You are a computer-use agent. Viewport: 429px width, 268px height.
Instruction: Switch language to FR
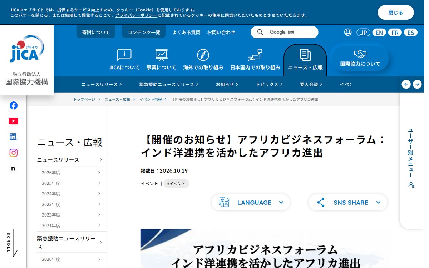(x=395, y=33)
